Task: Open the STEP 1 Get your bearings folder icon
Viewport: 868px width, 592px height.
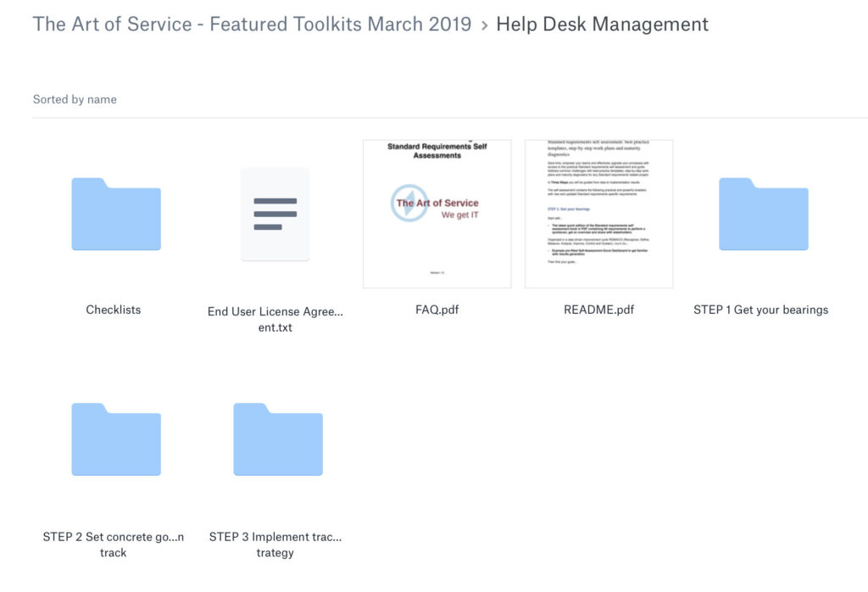Action: (x=764, y=214)
